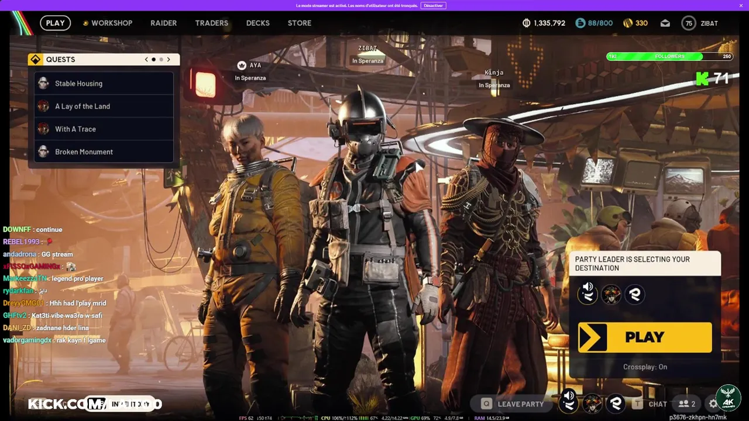Open the Broken Monument quest

104,152
